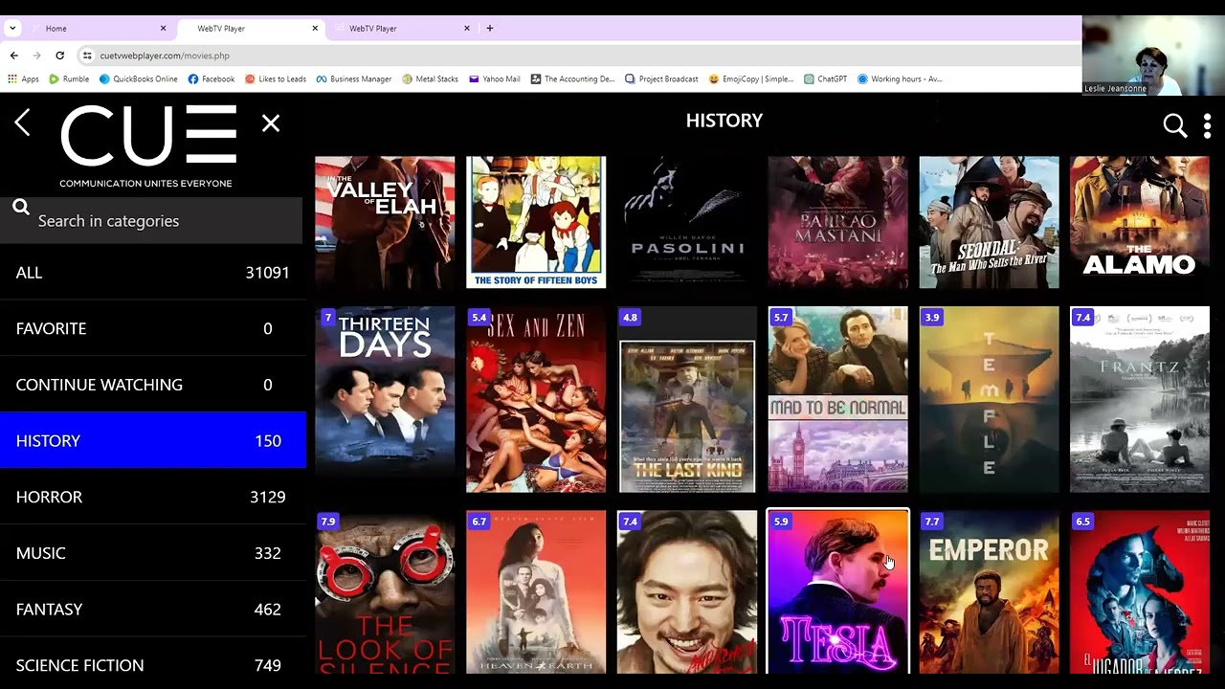
Task: Open the EmojiCopy bookmark
Action: 751,78
